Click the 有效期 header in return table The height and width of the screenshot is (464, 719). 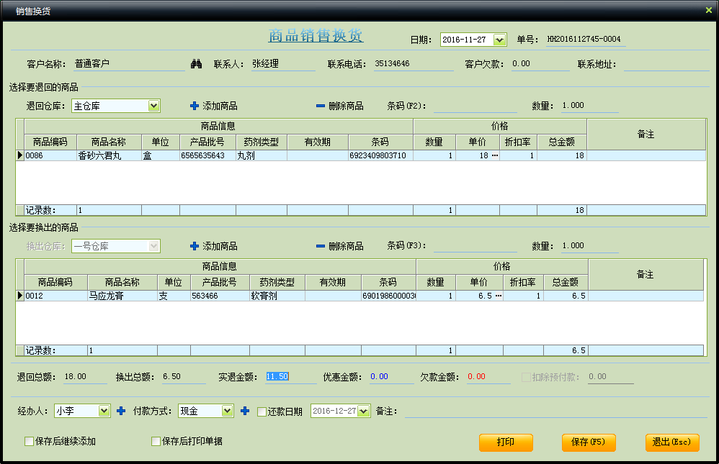318,142
